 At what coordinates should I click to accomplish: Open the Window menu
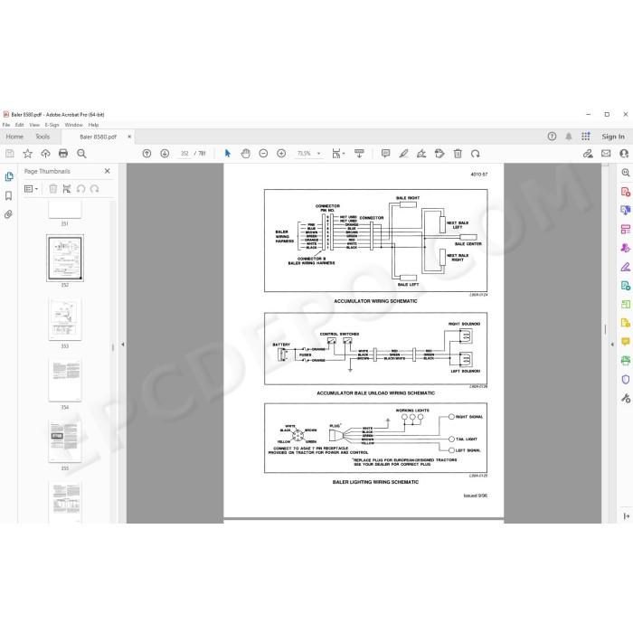click(x=73, y=125)
